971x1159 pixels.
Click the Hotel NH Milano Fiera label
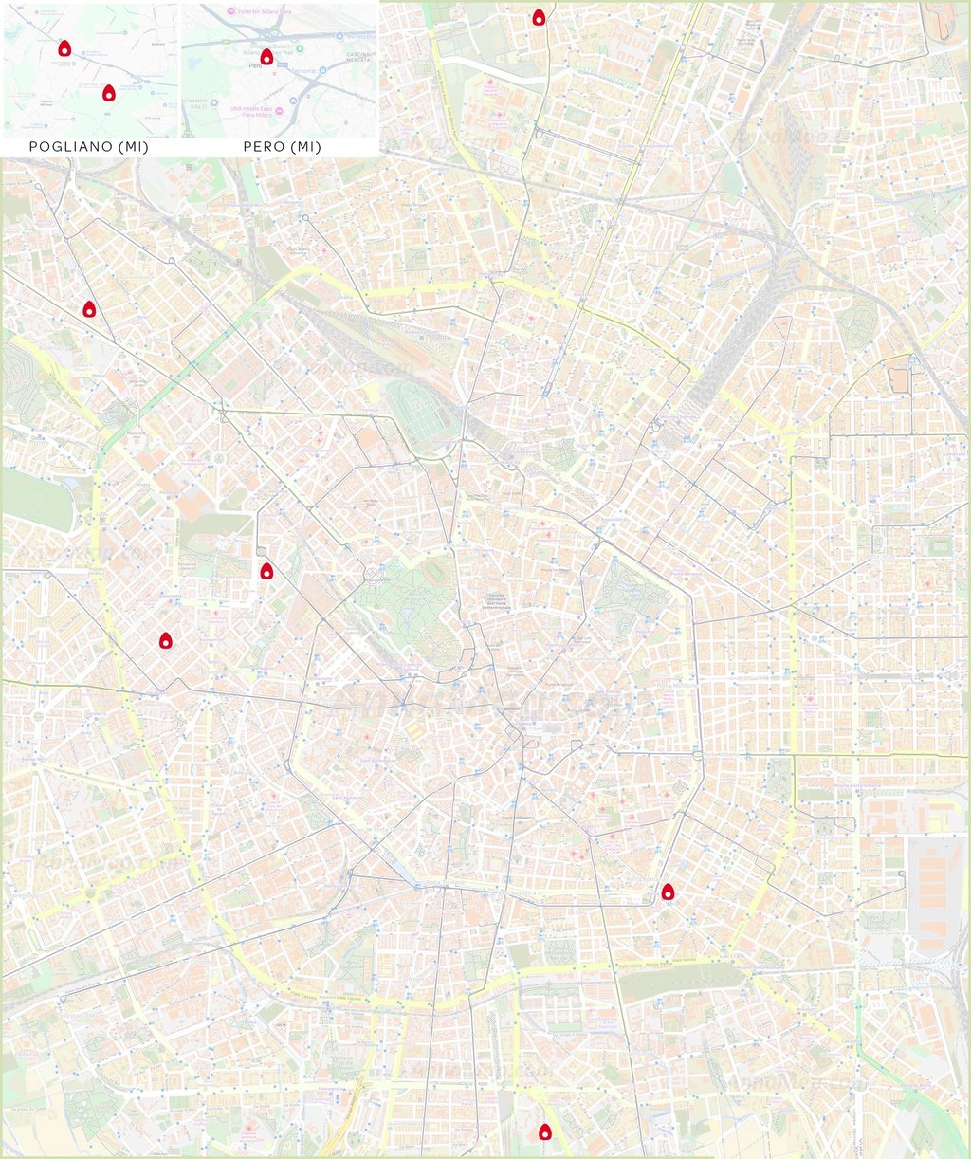coord(265,11)
